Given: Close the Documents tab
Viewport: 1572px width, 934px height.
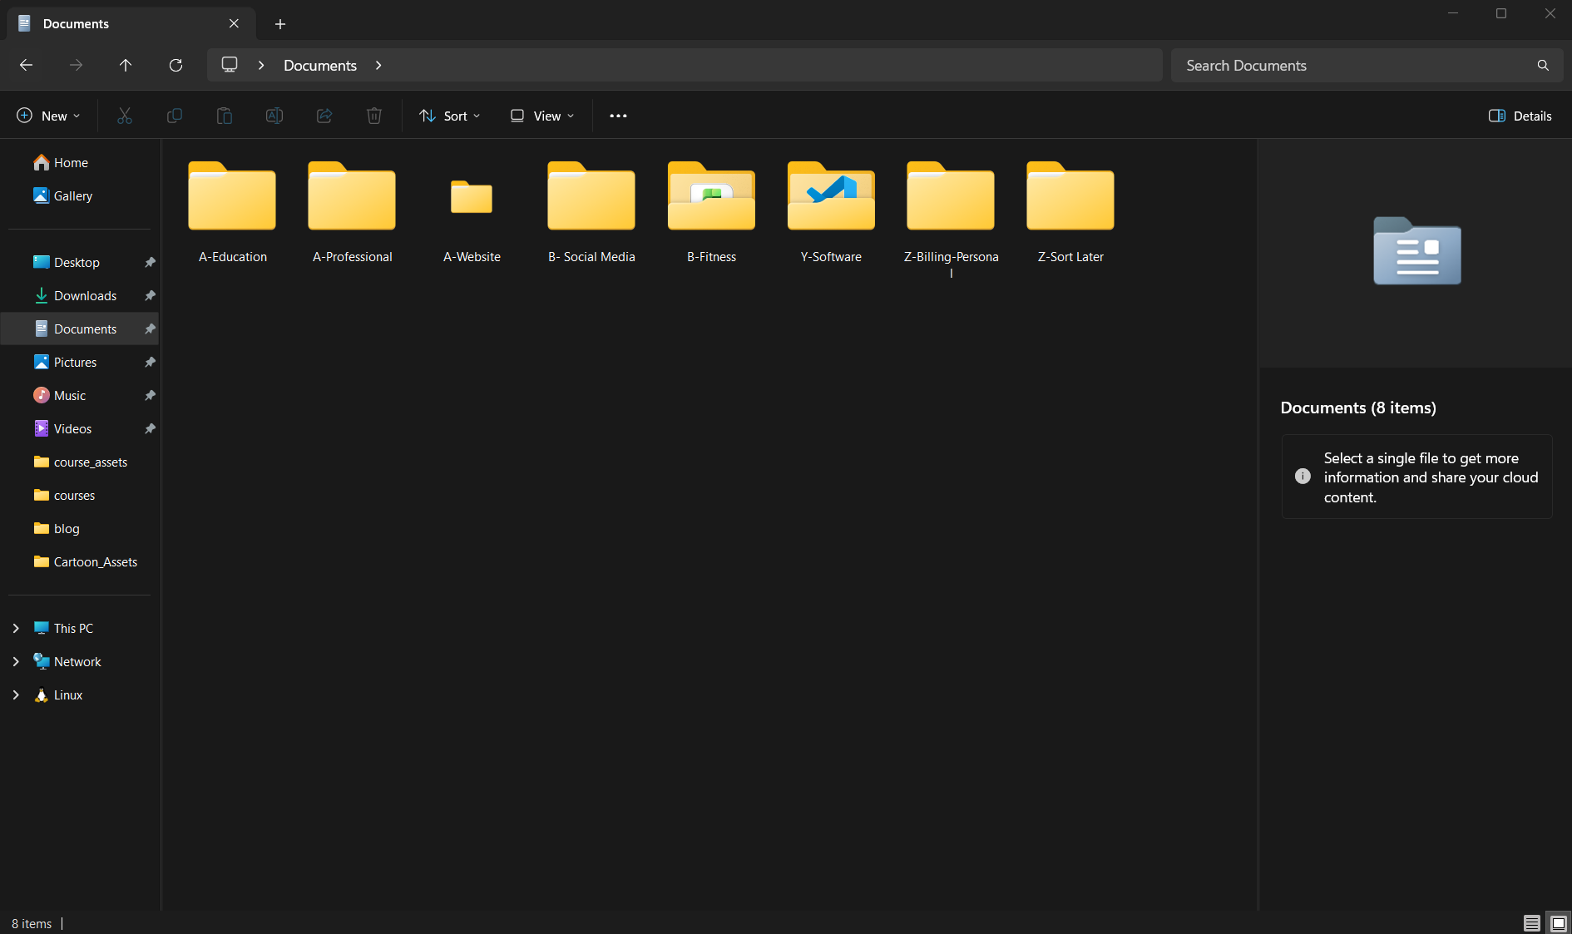Looking at the screenshot, I should coord(234,23).
